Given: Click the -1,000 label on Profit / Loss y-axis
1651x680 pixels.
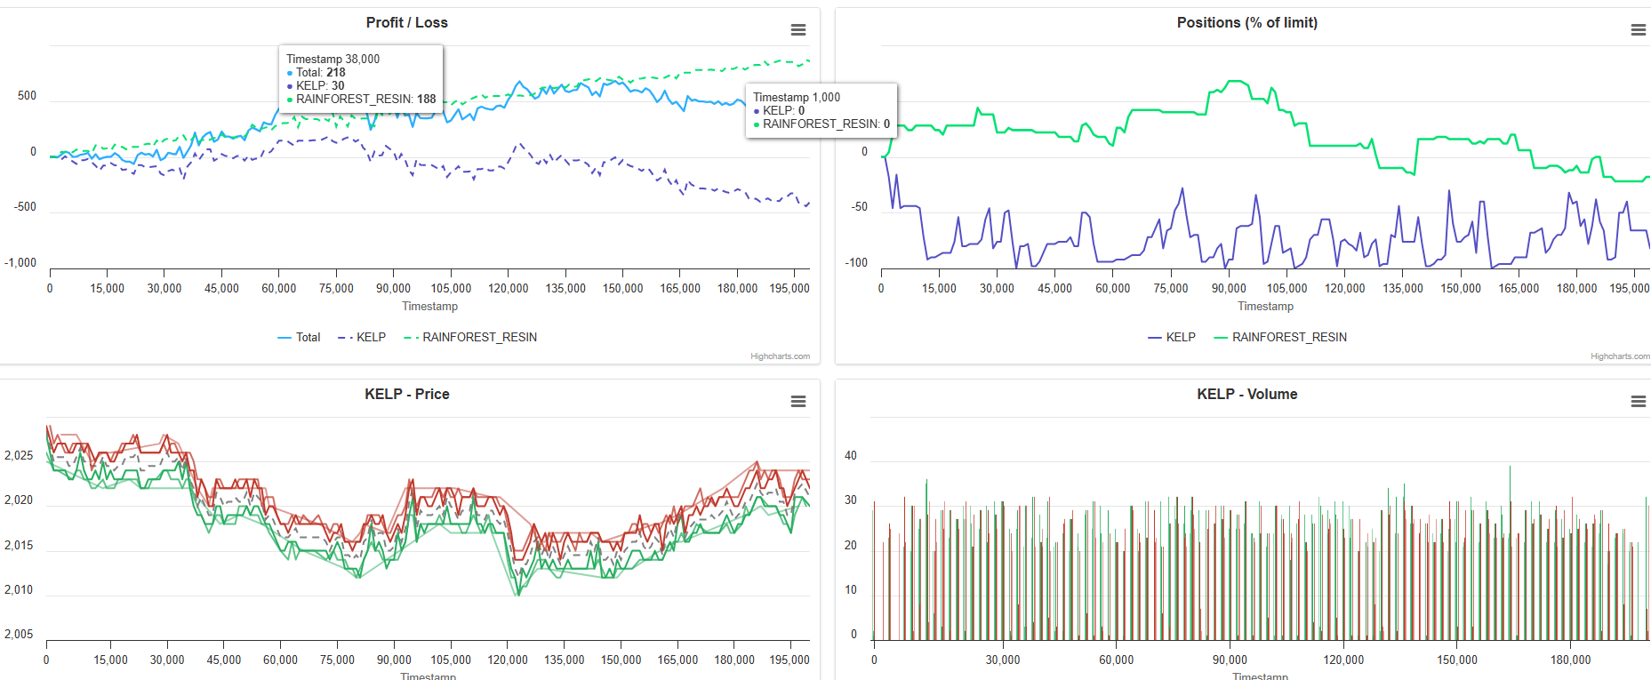Looking at the screenshot, I should pyautogui.click(x=20, y=263).
